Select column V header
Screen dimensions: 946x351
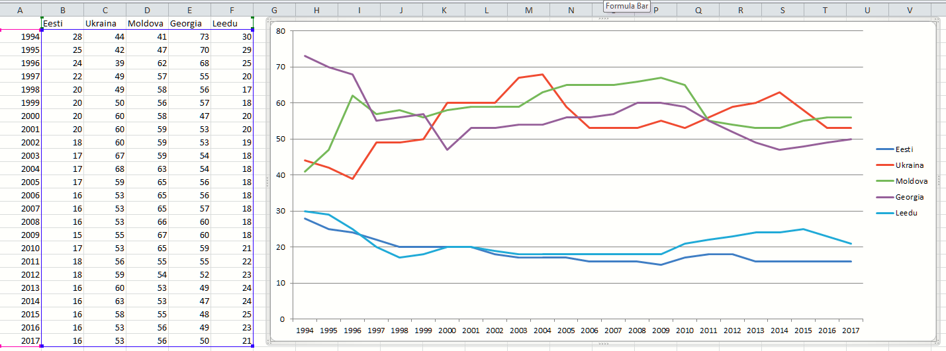click(x=909, y=11)
